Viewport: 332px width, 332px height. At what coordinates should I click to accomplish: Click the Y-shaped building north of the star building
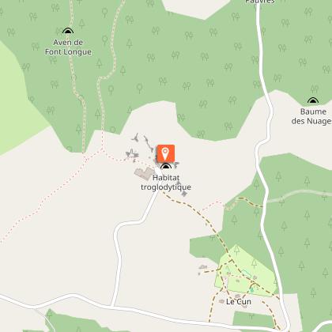point(136,138)
